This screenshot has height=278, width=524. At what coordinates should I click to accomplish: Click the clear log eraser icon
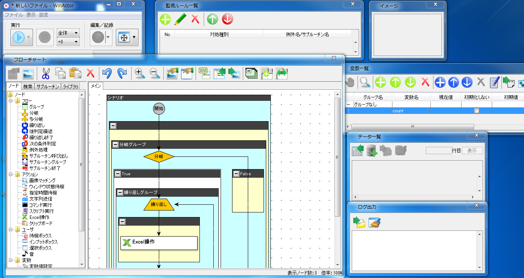point(374,222)
